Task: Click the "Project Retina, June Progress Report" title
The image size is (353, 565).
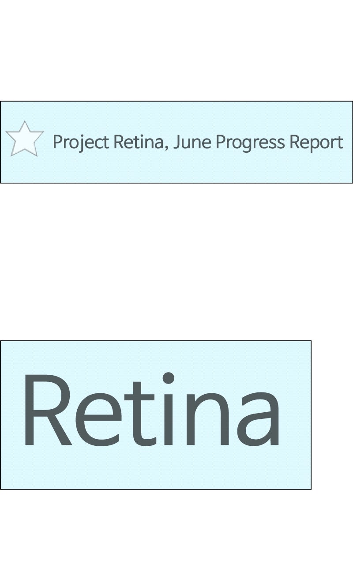Action: [x=198, y=142]
